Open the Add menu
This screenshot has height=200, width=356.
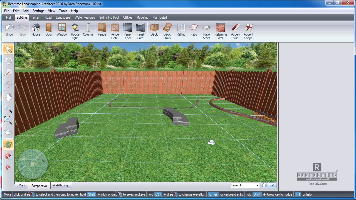pos(26,11)
